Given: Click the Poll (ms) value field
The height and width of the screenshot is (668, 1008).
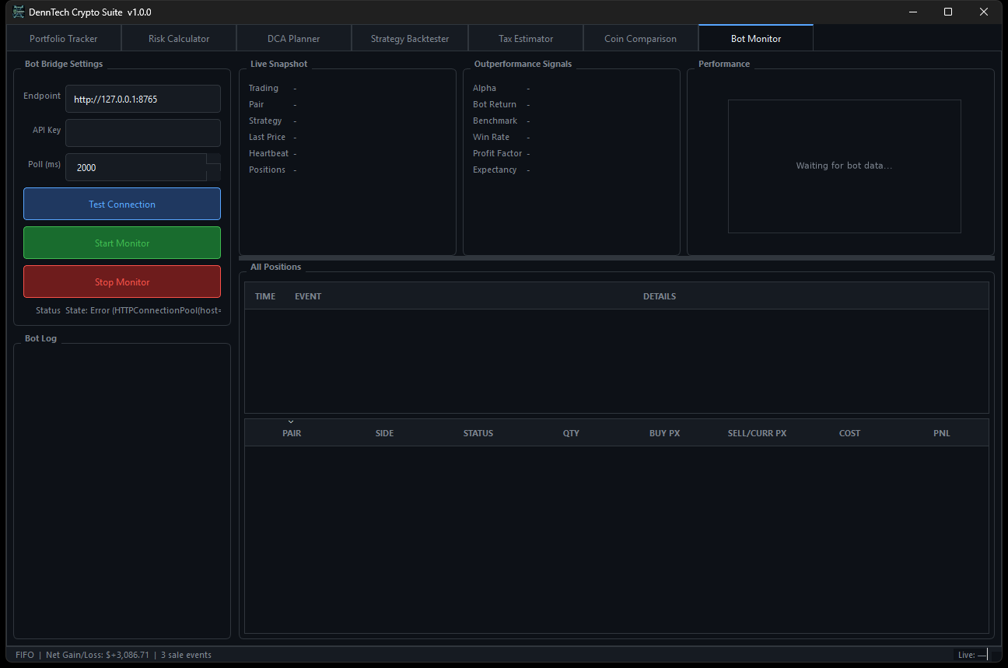Looking at the screenshot, I should pos(136,167).
